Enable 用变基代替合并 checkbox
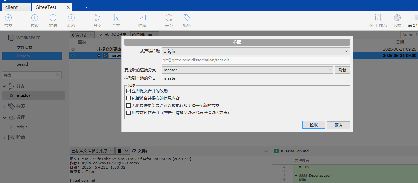418x183 pixels. tap(129, 113)
